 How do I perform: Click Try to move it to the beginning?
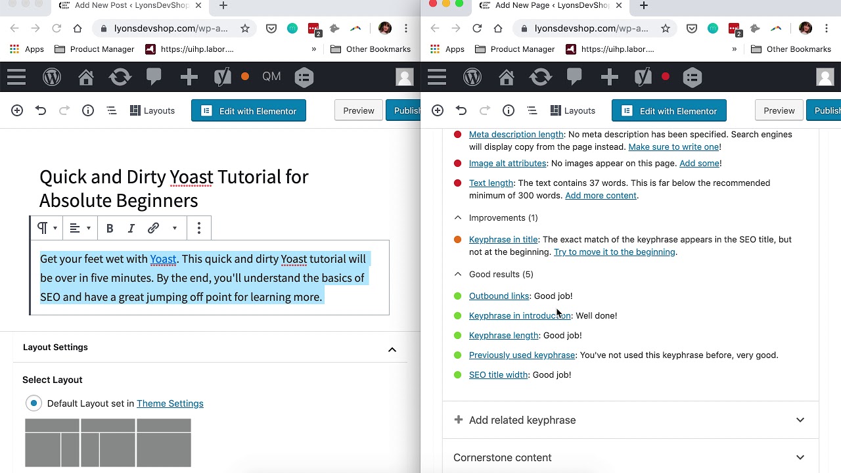click(x=614, y=252)
